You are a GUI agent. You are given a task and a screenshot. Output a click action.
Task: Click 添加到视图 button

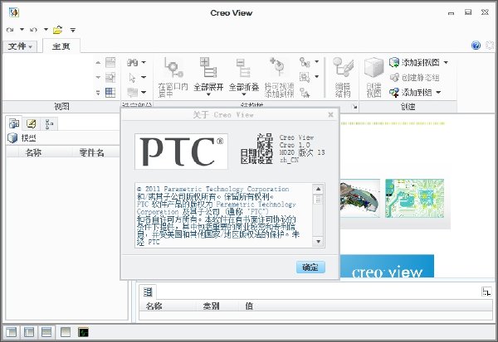point(414,62)
